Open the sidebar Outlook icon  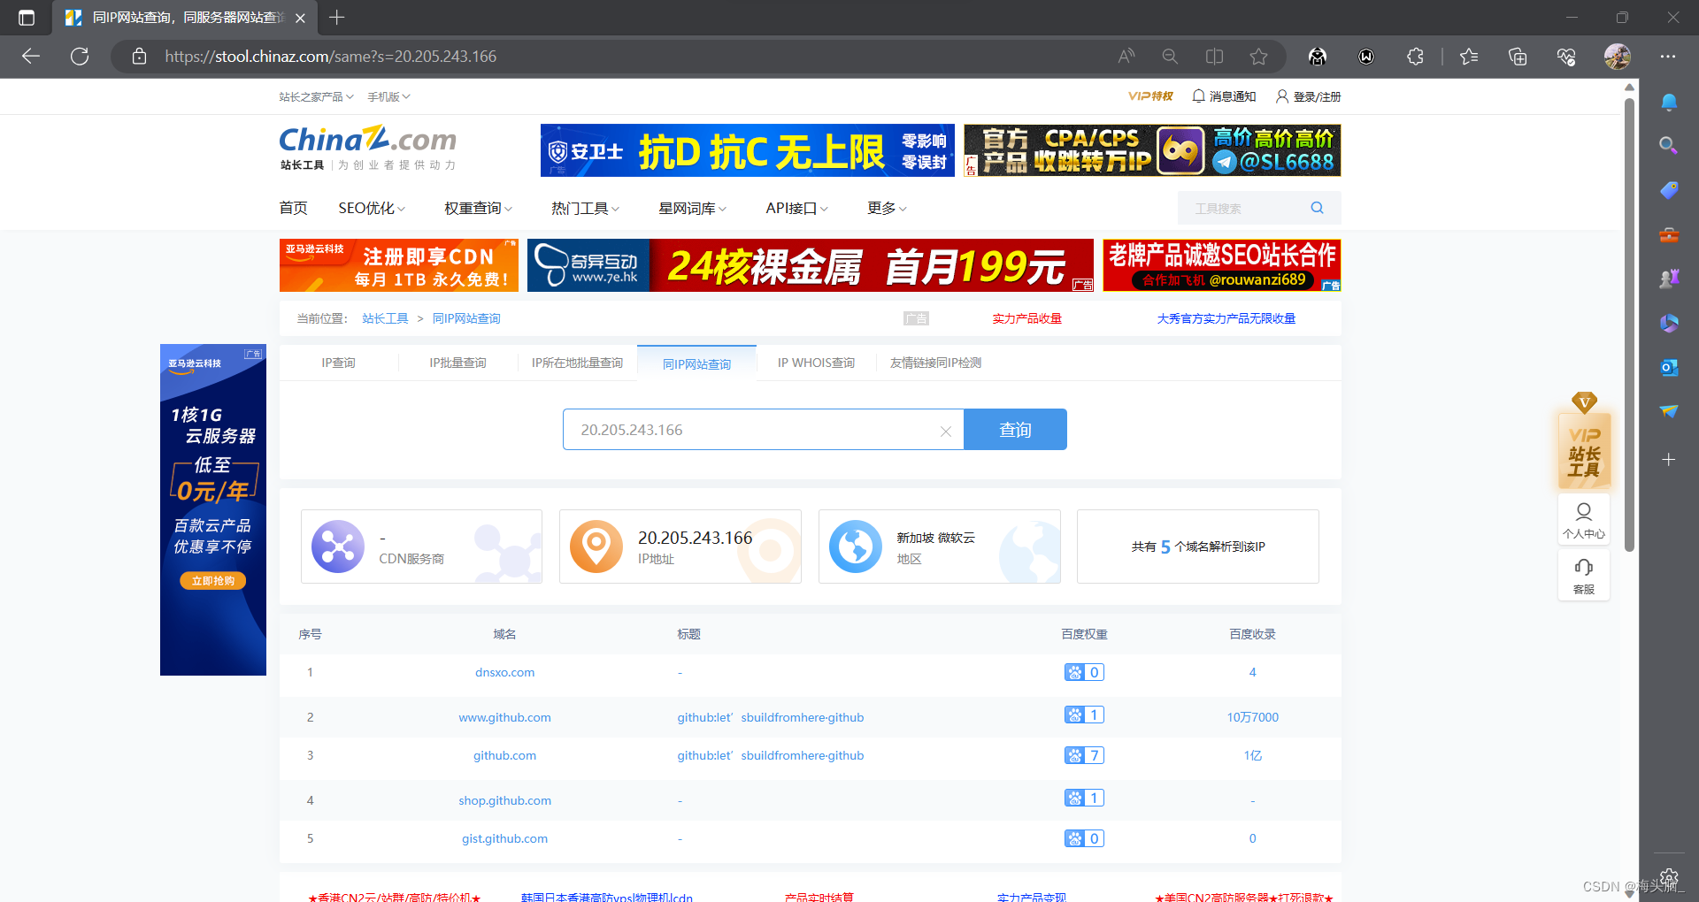tap(1669, 367)
